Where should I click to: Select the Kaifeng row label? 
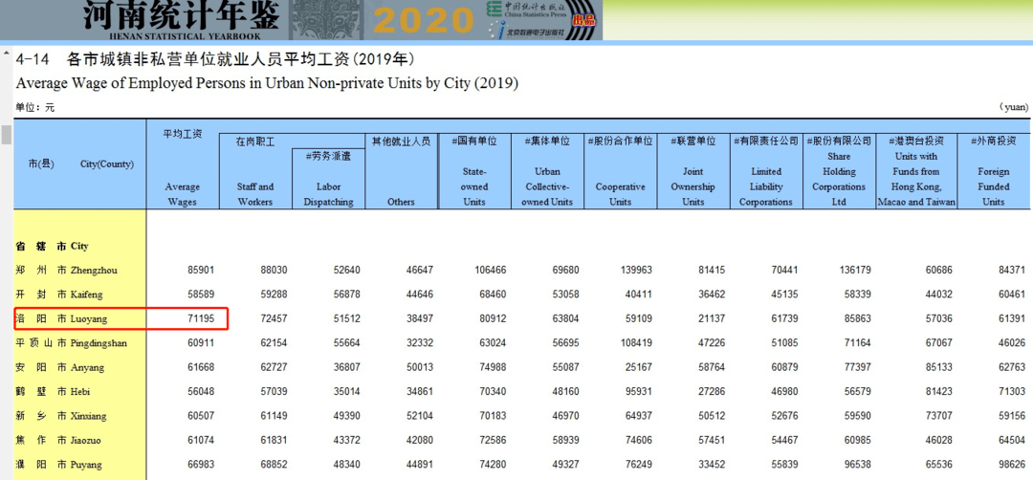(58, 295)
